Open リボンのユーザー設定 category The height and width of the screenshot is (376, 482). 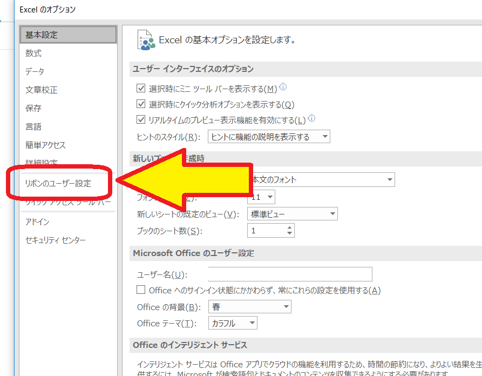pyautogui.click(x=58, y=183)
